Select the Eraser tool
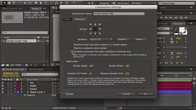The height and width of the screenshot is (110, 196). point(61,3)
